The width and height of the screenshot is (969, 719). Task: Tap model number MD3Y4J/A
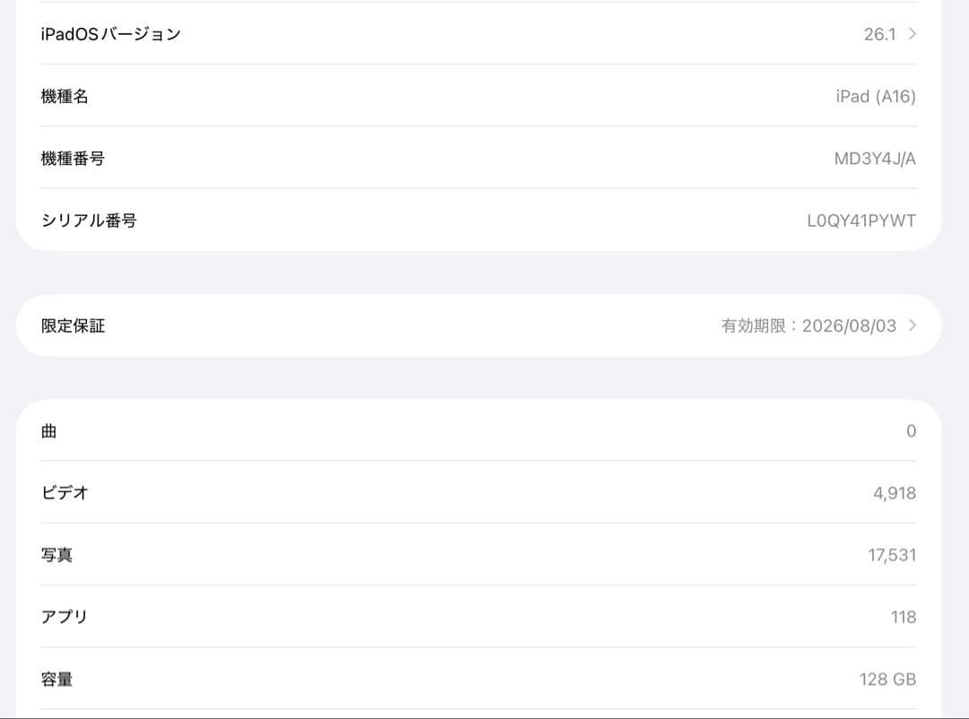pyautogui.click(x=875, y=159)
